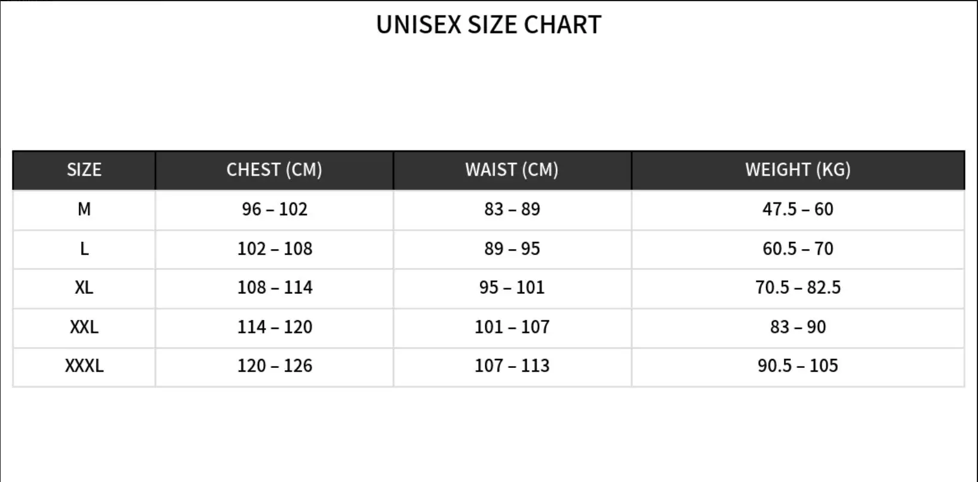Click the XXXL size cell
This screenshot has width=978, height=482.
tap(84, 366)
